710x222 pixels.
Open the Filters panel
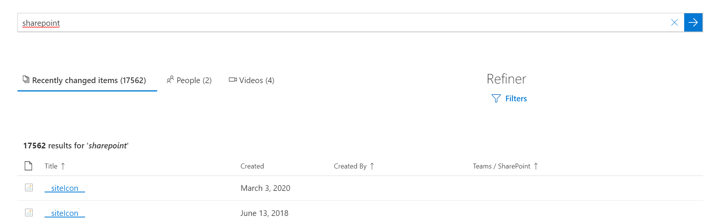tap(516, 98)
